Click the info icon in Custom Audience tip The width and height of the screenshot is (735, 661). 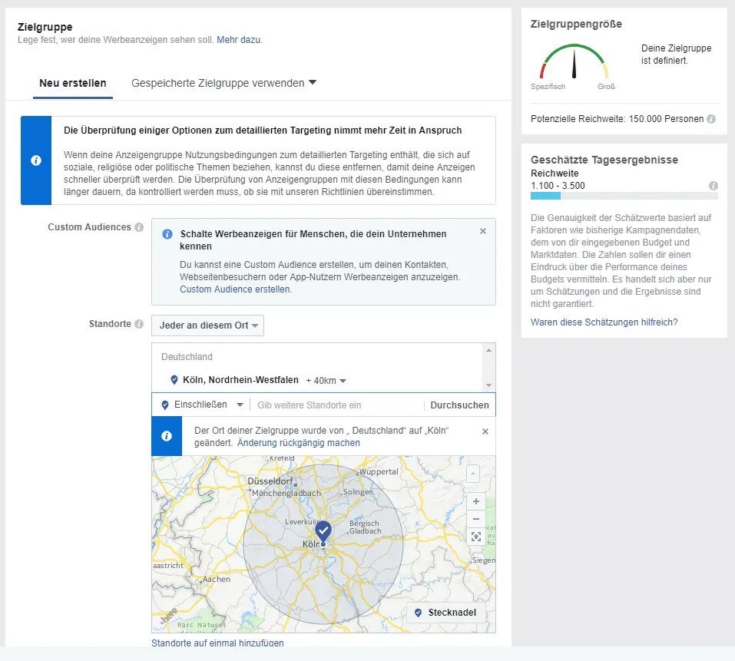coord(167,234)
